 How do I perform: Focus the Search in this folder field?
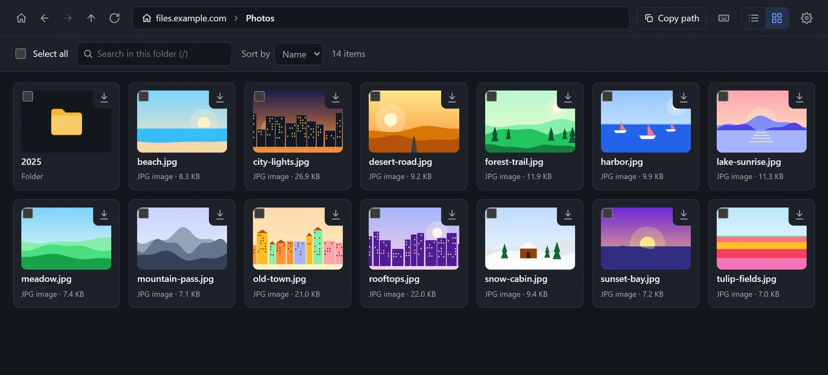pyautogui.click(x=155, y=54)
